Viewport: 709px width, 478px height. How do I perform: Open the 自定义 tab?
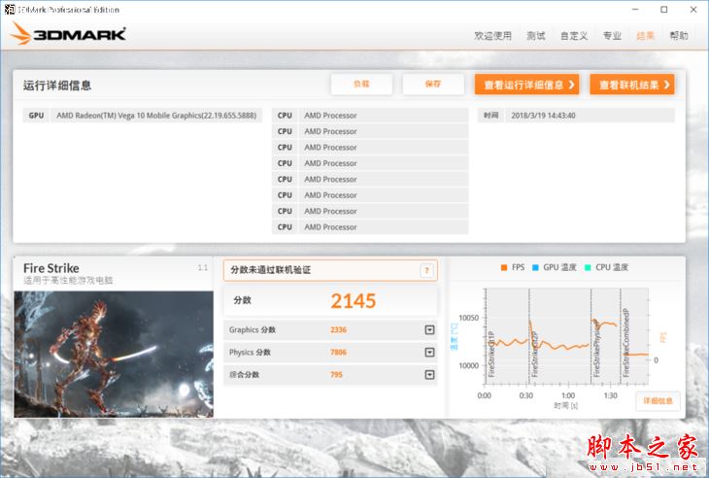574,36
